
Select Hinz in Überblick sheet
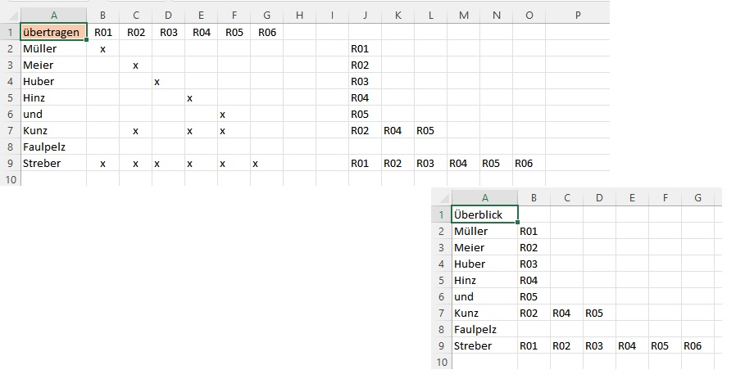pyautogui.click(x=484, y=280)
